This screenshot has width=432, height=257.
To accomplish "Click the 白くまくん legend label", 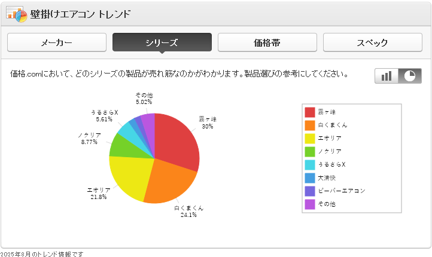I will (333, 125).
